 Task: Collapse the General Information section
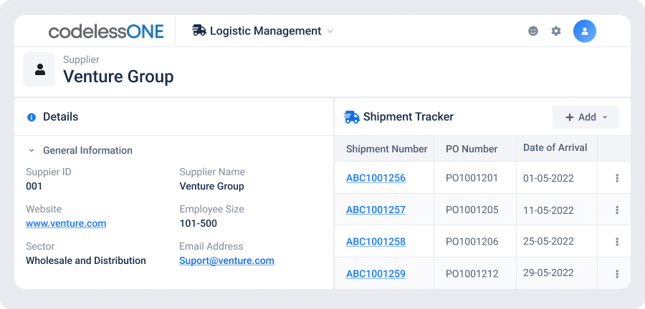point(32,151)
